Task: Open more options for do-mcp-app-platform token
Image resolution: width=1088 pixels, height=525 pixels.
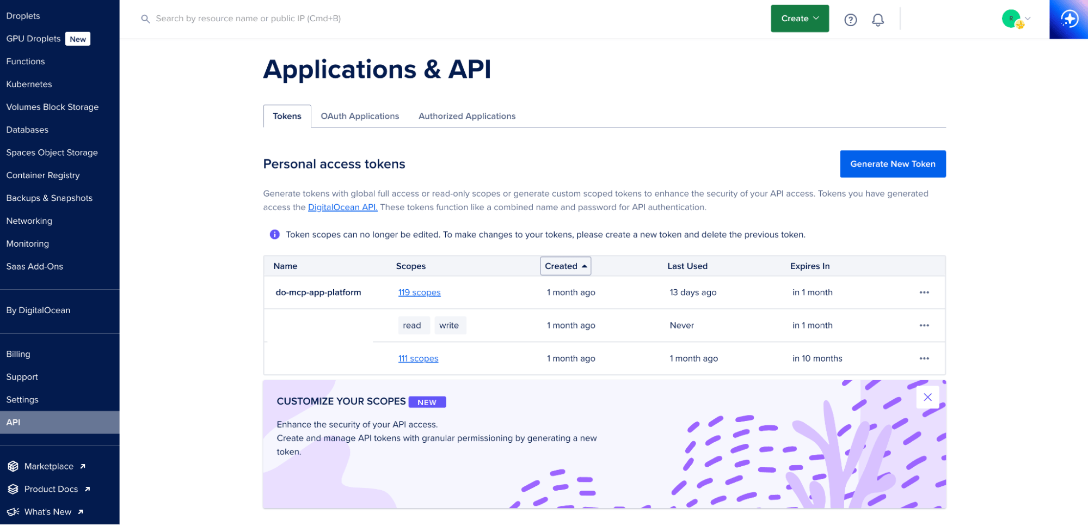Action: point(924,292)
